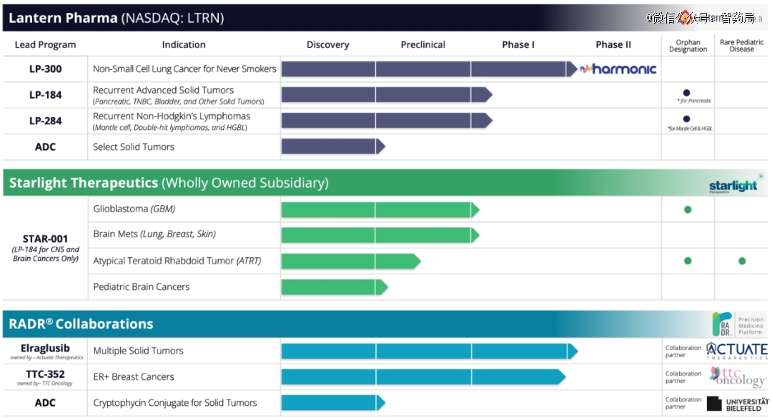Viewport: 772px width, 420px height.
Task: Click Atypical Teratoid Rhabdoid Tumor (ATRT) text
Action: (x=177, y=261)
